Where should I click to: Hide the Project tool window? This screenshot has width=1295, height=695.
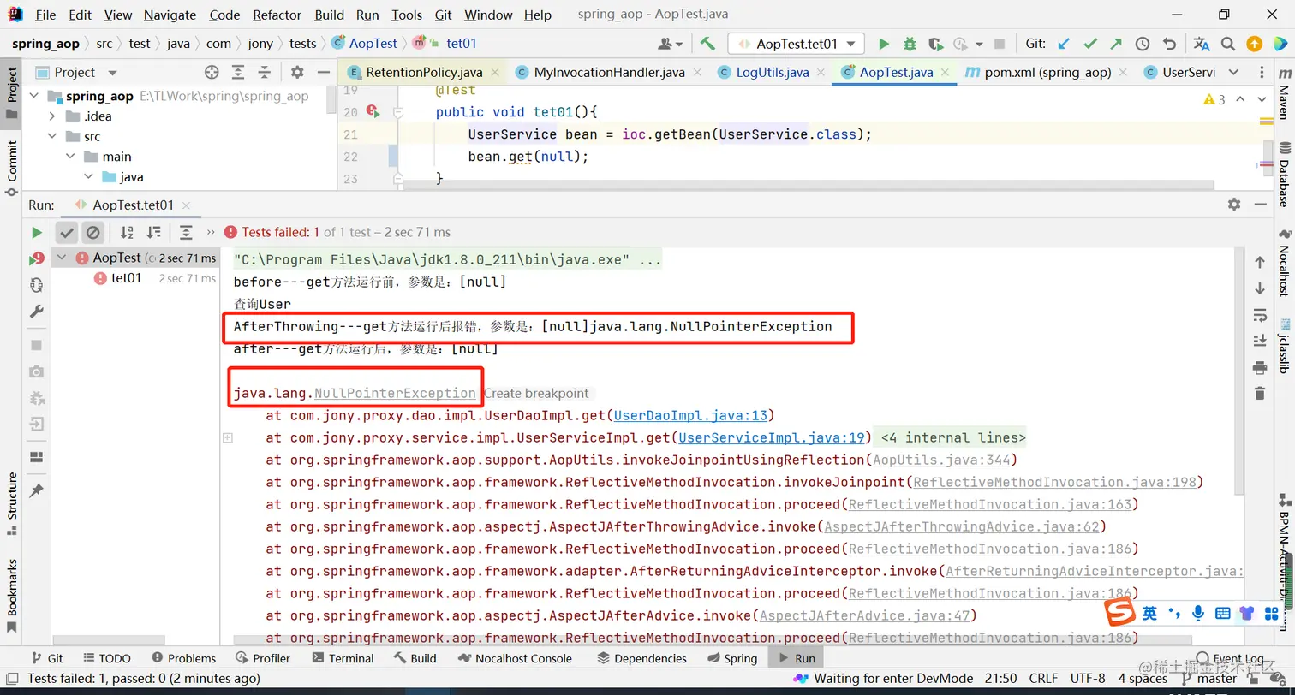324,73
